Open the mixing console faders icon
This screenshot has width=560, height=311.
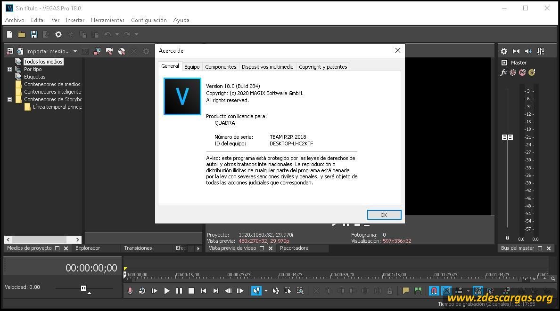click(541, 51)
